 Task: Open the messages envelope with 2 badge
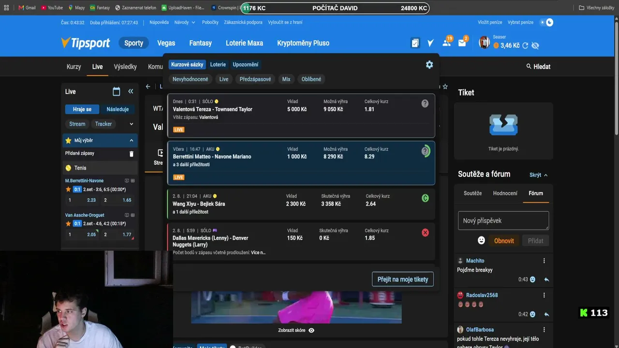coord(463,43)
